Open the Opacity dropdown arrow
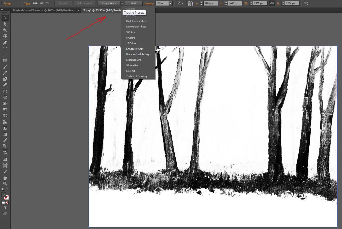The height and width of the screenshot is (229, 342). pos(171,4)
